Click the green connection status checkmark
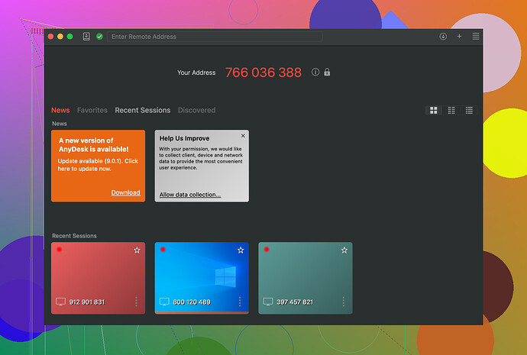 pyautogui.click(x=99, y=37)
